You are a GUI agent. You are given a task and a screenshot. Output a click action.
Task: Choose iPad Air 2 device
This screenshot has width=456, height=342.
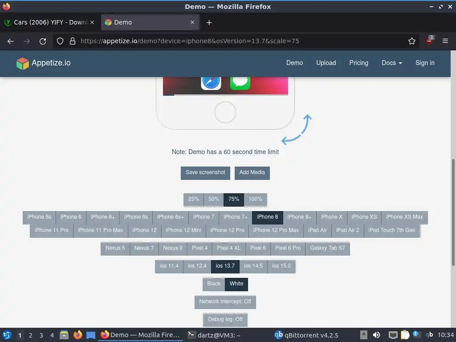tap(347, 231)
